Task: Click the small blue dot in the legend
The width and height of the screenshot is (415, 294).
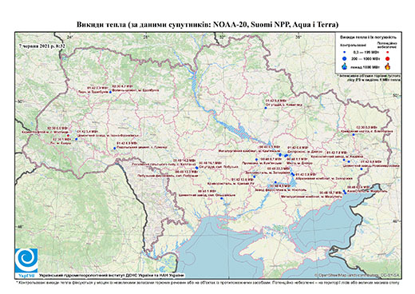Action: [x=344, y=53]
